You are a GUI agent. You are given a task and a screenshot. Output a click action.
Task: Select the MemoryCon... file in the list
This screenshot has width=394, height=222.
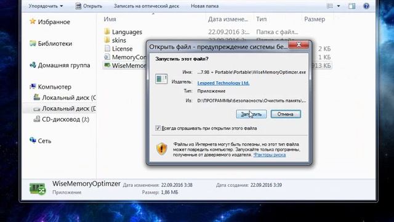pyautogui.click(x=129, y=57)
